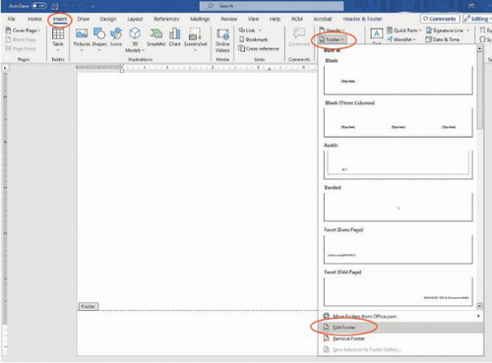492x363 pixels.
Task: Click the Icons button
Action: (116, 36)
